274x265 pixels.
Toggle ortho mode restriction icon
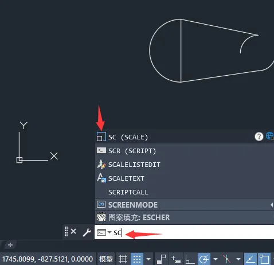pos(190,259)
